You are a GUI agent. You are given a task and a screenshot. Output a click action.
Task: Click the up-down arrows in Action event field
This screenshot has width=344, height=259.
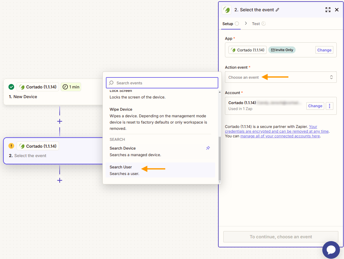coord(331,77)
